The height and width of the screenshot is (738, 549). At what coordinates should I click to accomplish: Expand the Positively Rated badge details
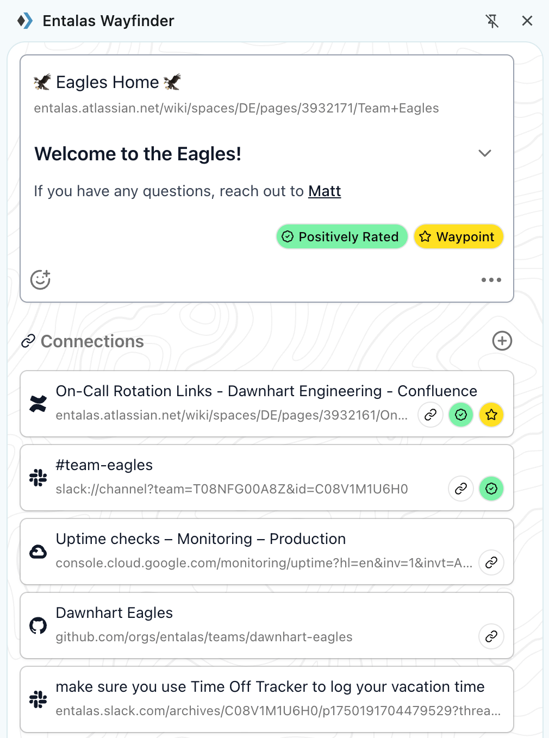click(341, 236)
